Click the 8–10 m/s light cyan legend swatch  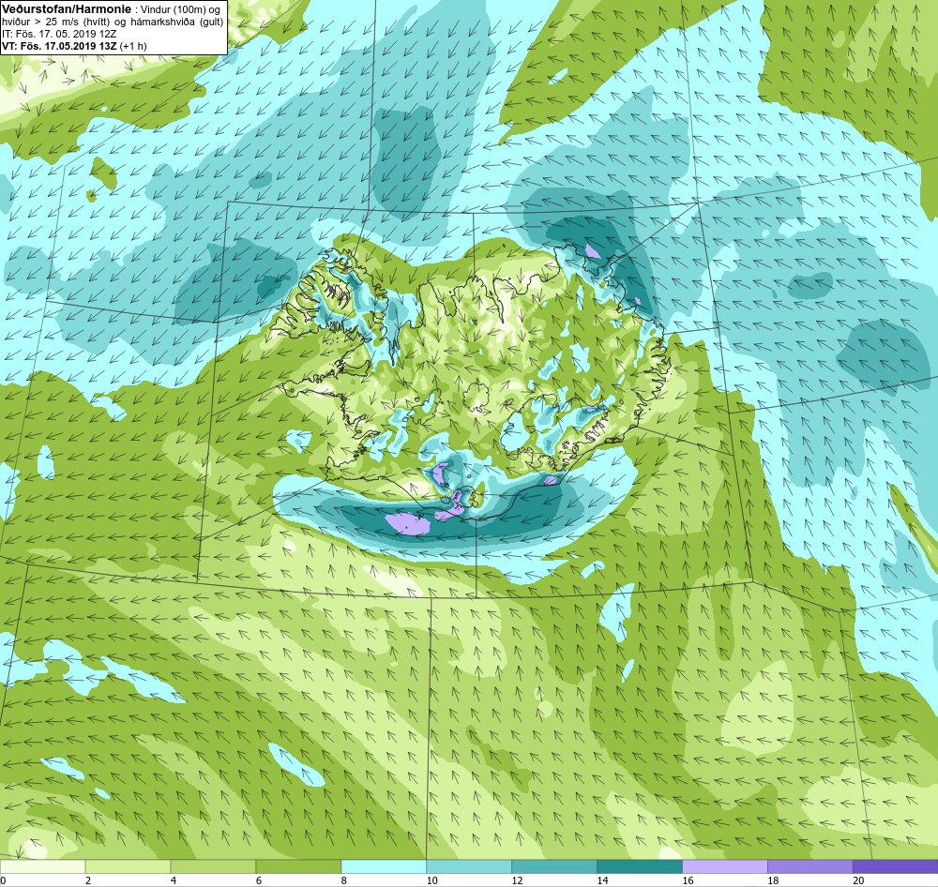[x=384, y=866]
